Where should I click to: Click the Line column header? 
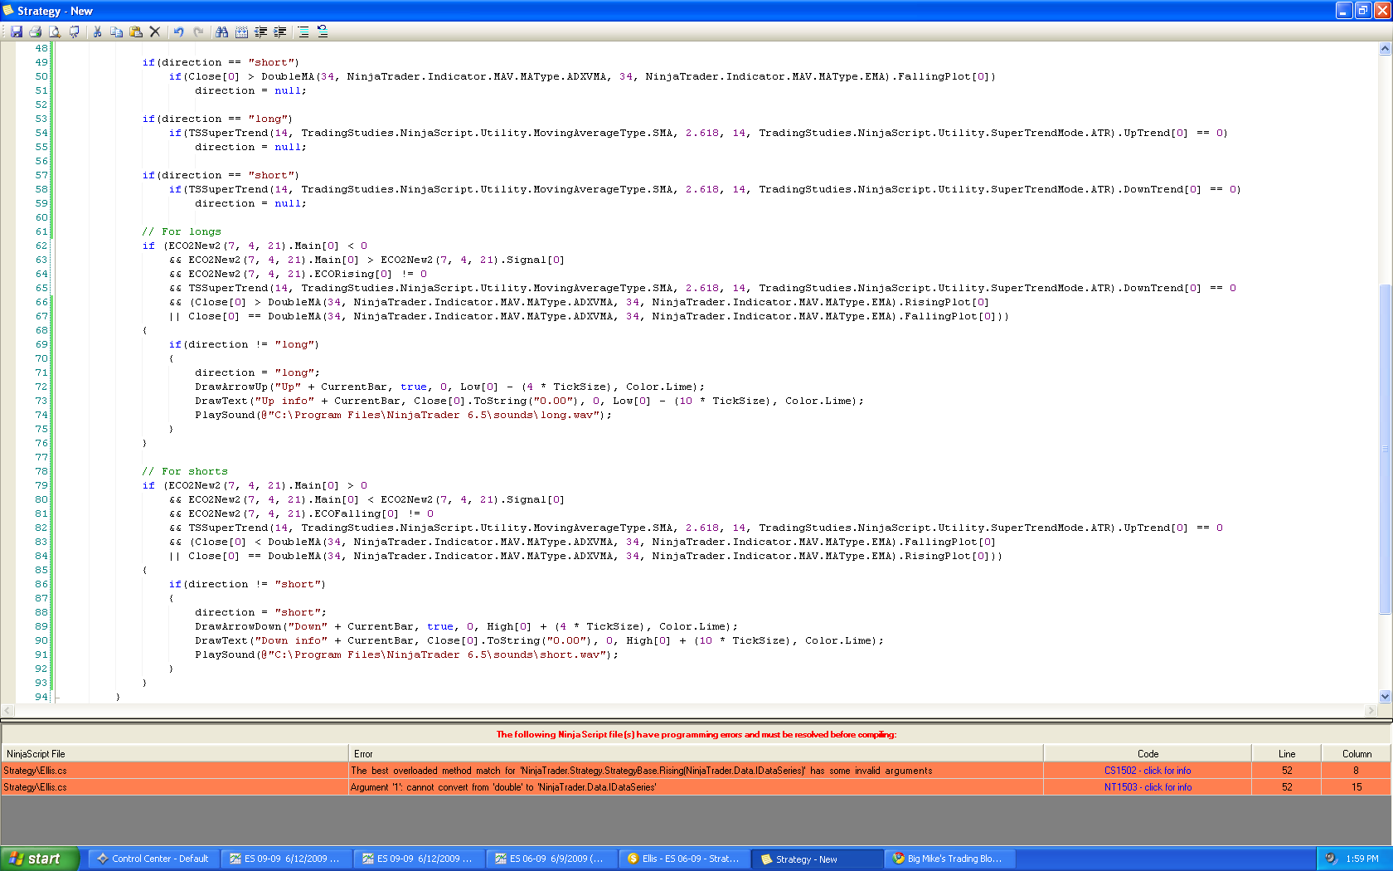tap(1287, 754)
